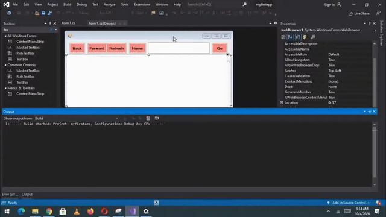Show Properties page in Properties panel
Viewport: 386px width, 217px height.
tap(298, 37)
